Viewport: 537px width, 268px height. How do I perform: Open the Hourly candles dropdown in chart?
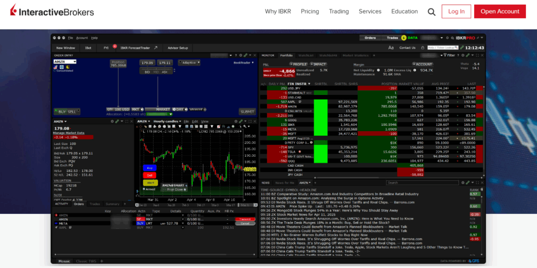point(167,121)
